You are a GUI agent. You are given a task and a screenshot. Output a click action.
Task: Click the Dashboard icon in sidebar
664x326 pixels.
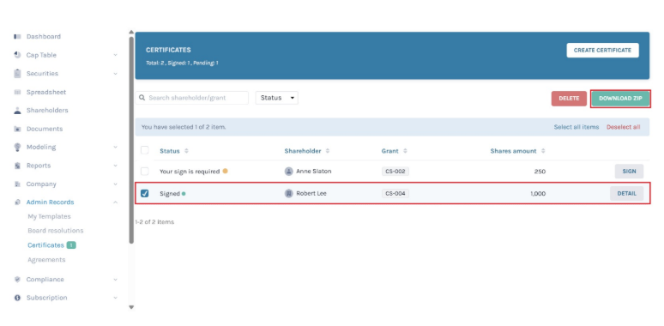click(x=17, y=37)
